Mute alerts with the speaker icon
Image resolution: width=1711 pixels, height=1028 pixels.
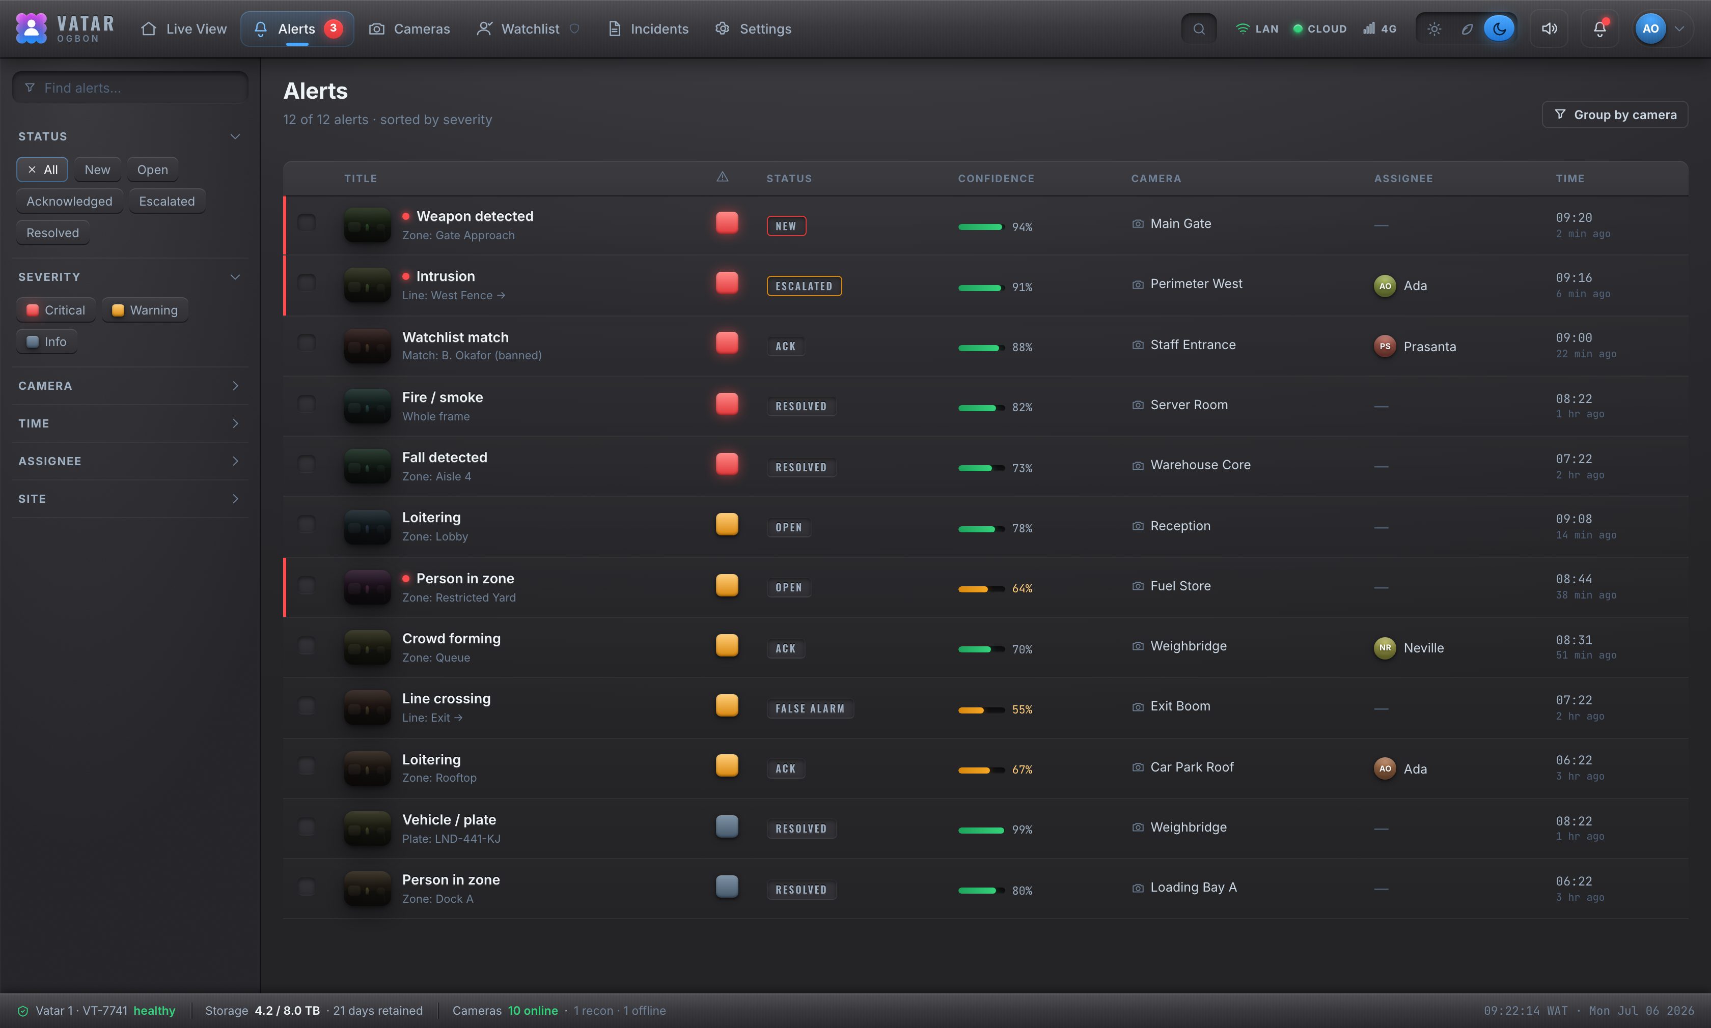(x=1549, y=29)
